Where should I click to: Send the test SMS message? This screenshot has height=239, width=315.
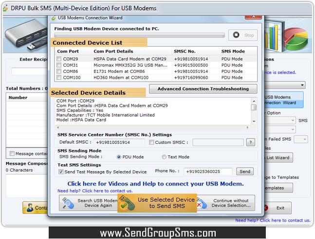click(x=245, y=171)
